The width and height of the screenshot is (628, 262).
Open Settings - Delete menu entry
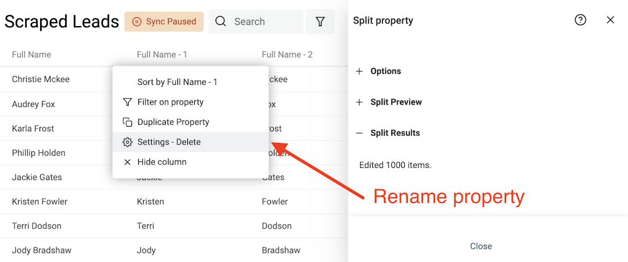pos(169,142)
